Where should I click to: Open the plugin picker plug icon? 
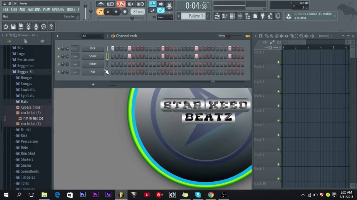tap(262, 16)
